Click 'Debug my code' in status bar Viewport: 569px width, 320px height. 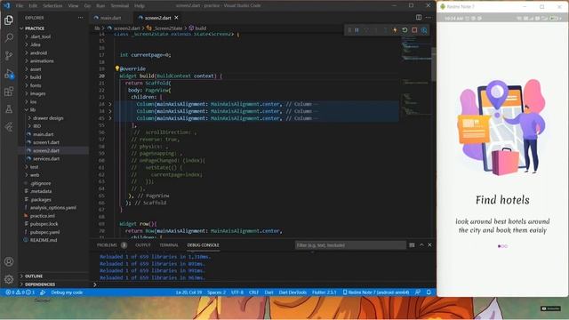click(x=67, y=292)
